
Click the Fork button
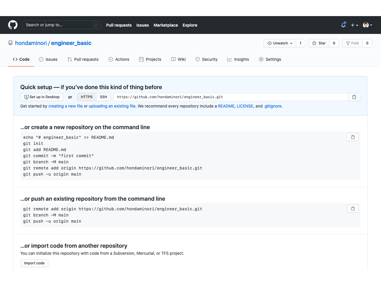tap(352, 43)
